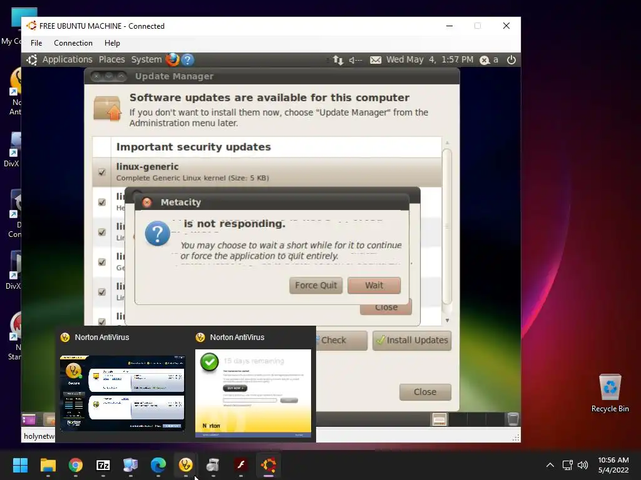Image resolution: width=641 pixels, height=480 pixels.
Task: Uncheck the linux-generic update checkbox
Action: coord(102,172)
